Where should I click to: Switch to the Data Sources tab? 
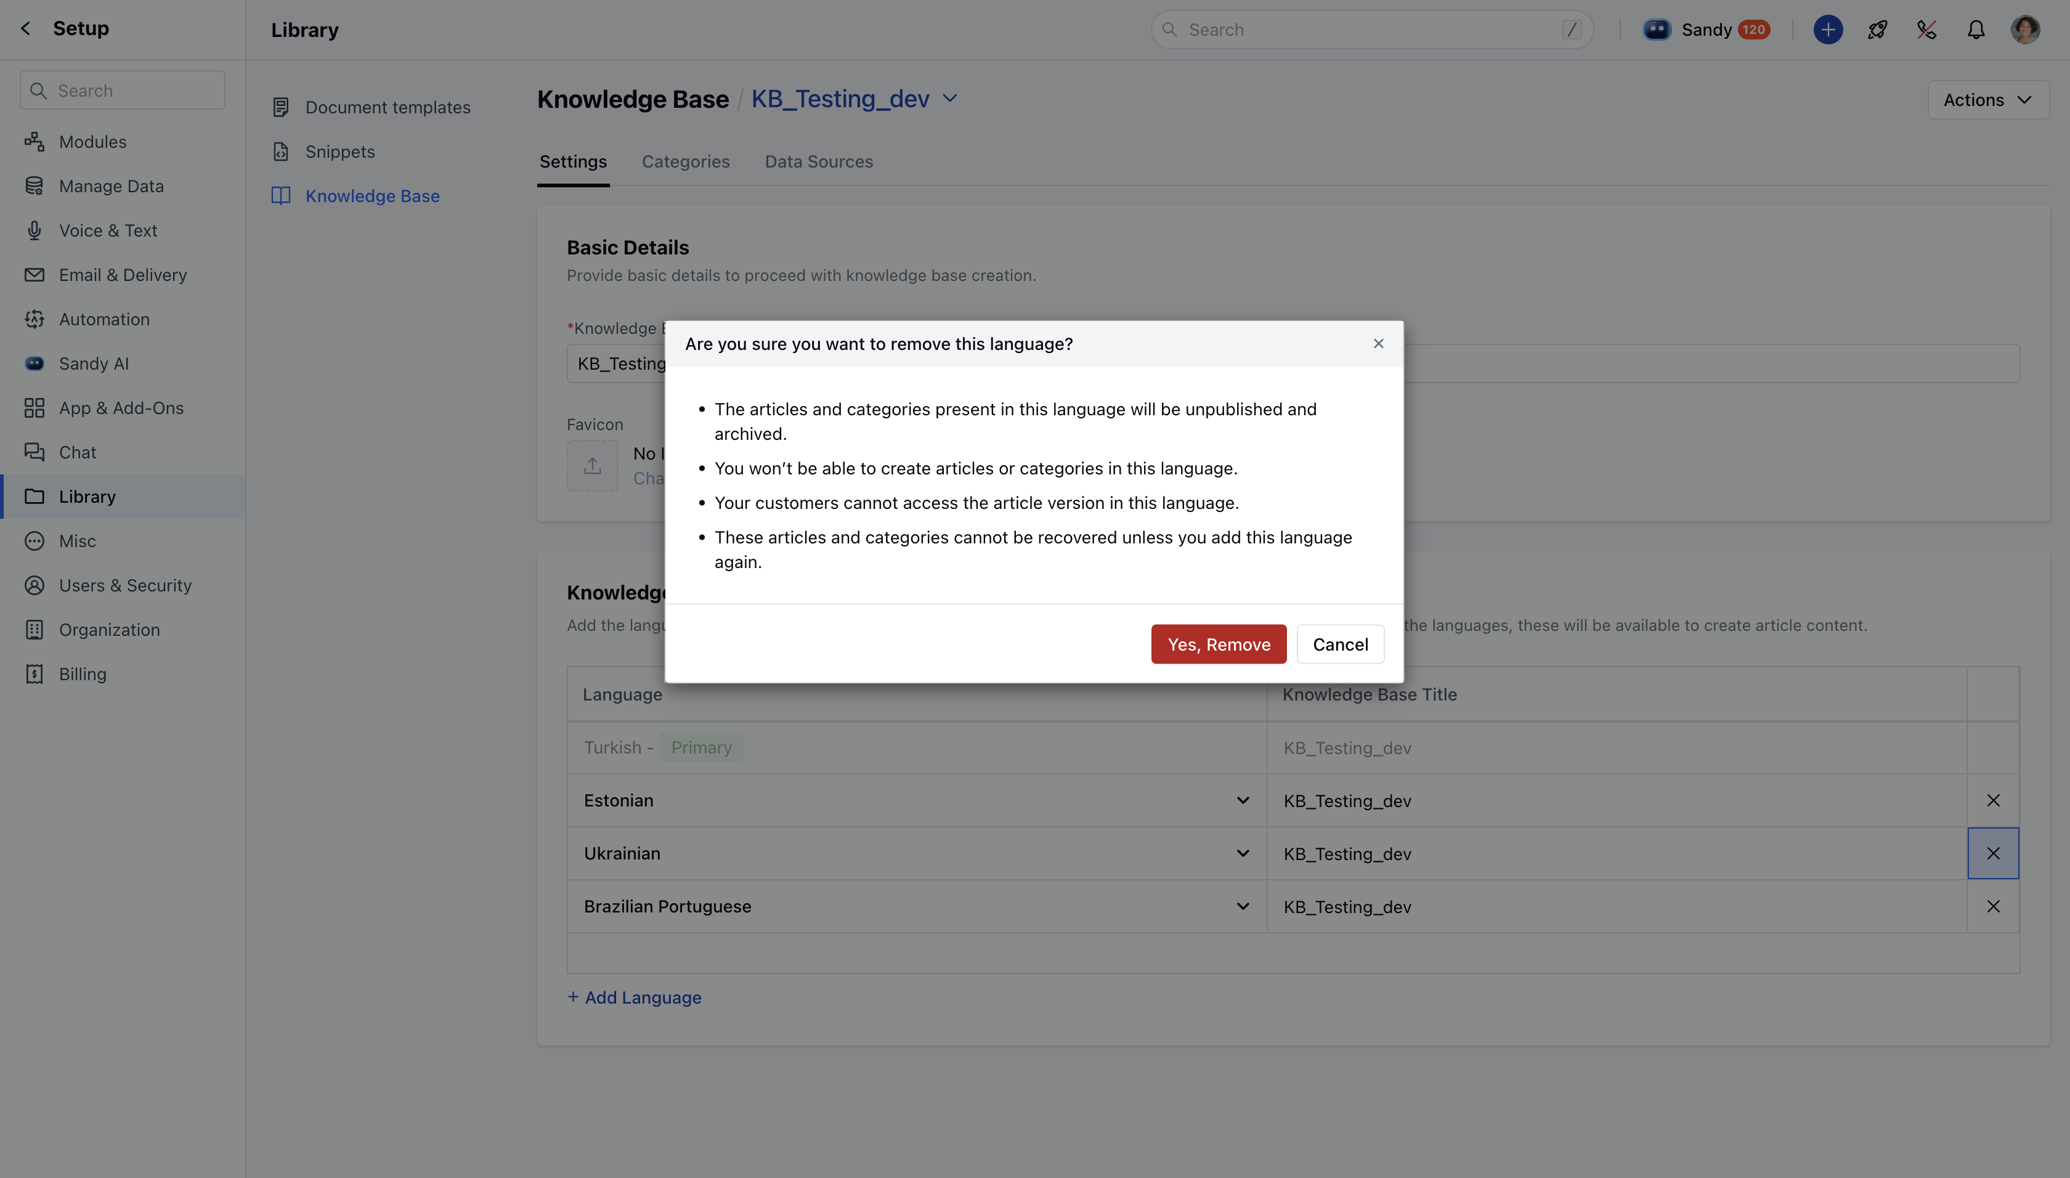tap(819, 162)
